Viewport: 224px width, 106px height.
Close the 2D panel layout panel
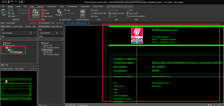point(62,23)
